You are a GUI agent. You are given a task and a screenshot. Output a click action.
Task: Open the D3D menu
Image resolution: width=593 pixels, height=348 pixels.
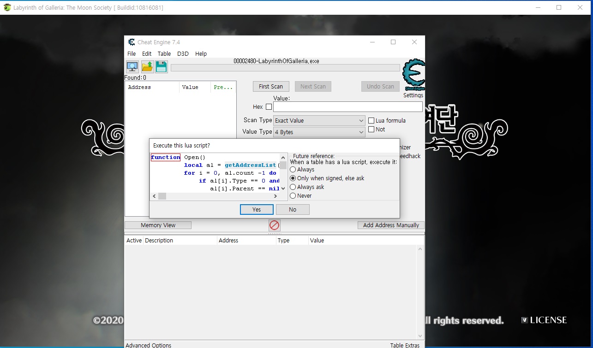[x=183, y=53]
